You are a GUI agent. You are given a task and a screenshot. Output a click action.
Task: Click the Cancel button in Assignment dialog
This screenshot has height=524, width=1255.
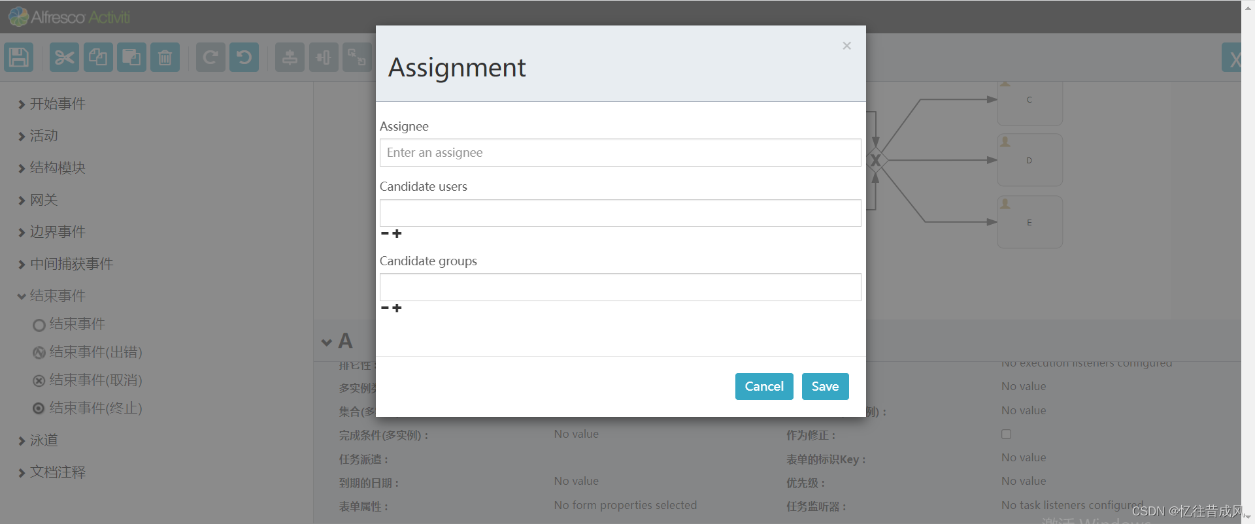pyautogui.click(x=764, y=386)
